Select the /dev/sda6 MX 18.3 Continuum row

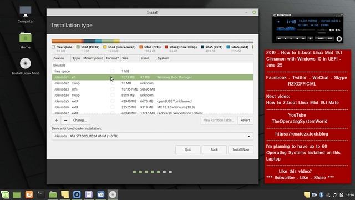(153, 107)
